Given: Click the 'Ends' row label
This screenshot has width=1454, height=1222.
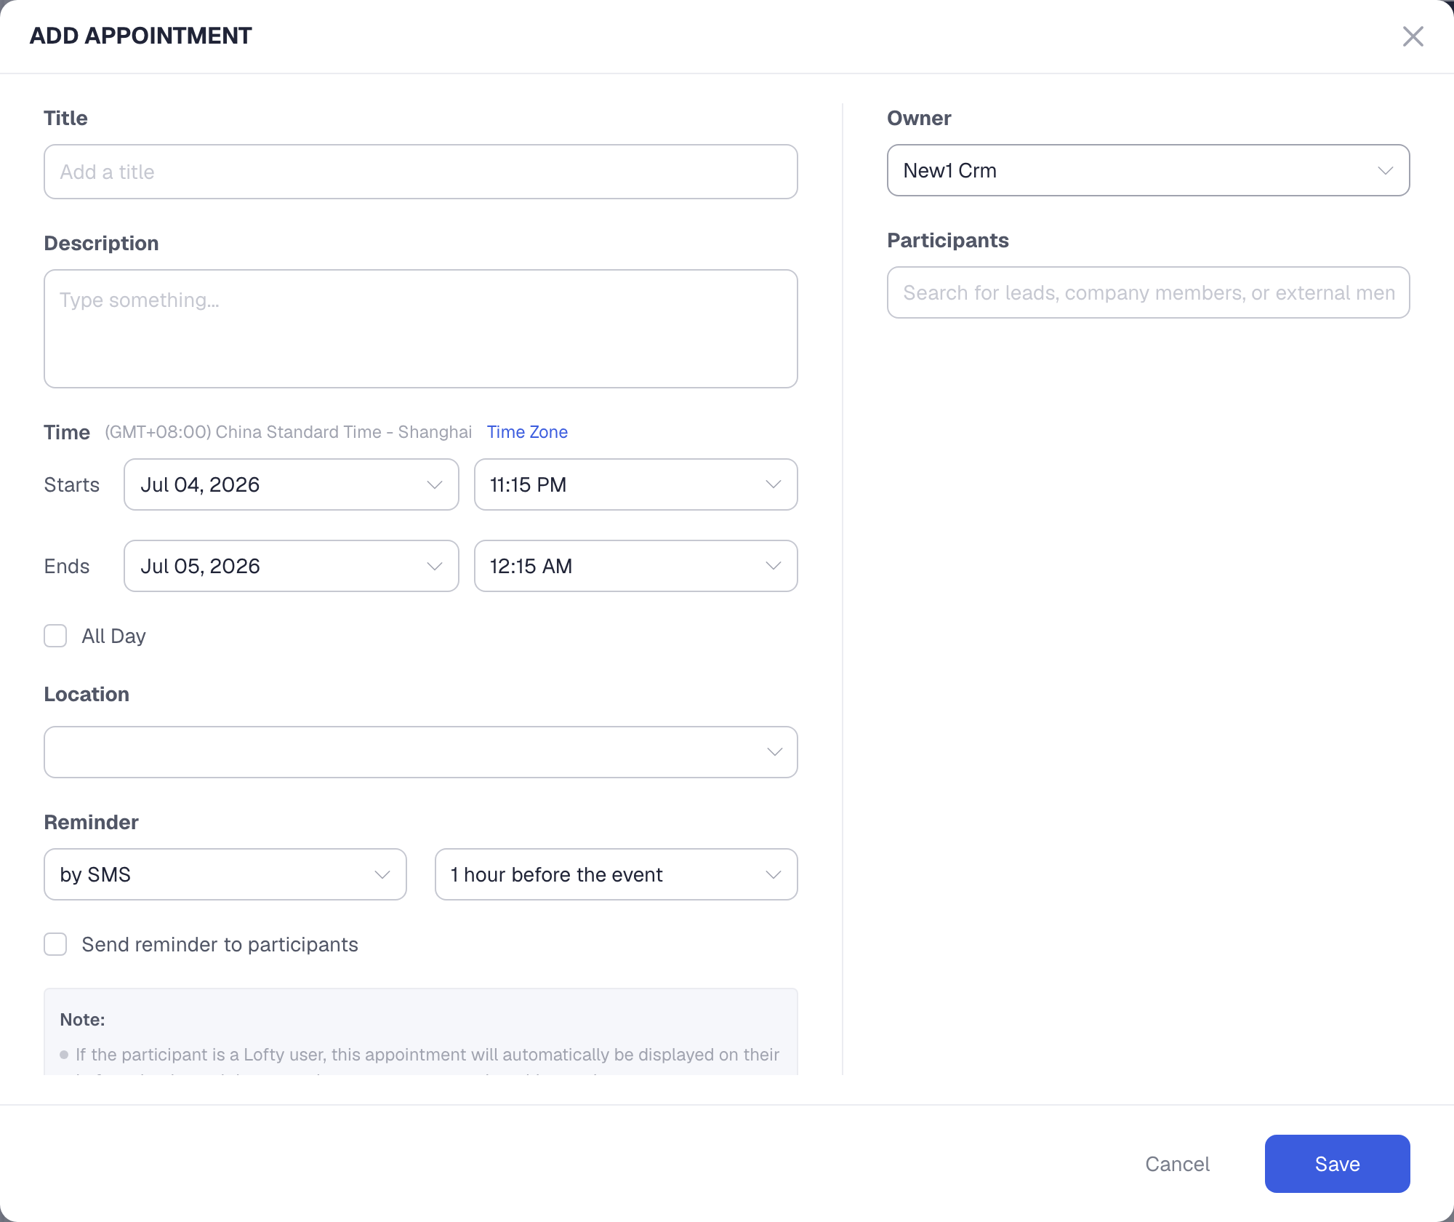Looking at the screenshot, I should (x=67, y=566).
